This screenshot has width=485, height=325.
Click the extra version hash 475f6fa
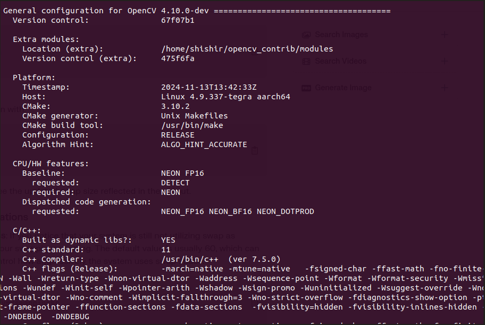pos(178,58)
